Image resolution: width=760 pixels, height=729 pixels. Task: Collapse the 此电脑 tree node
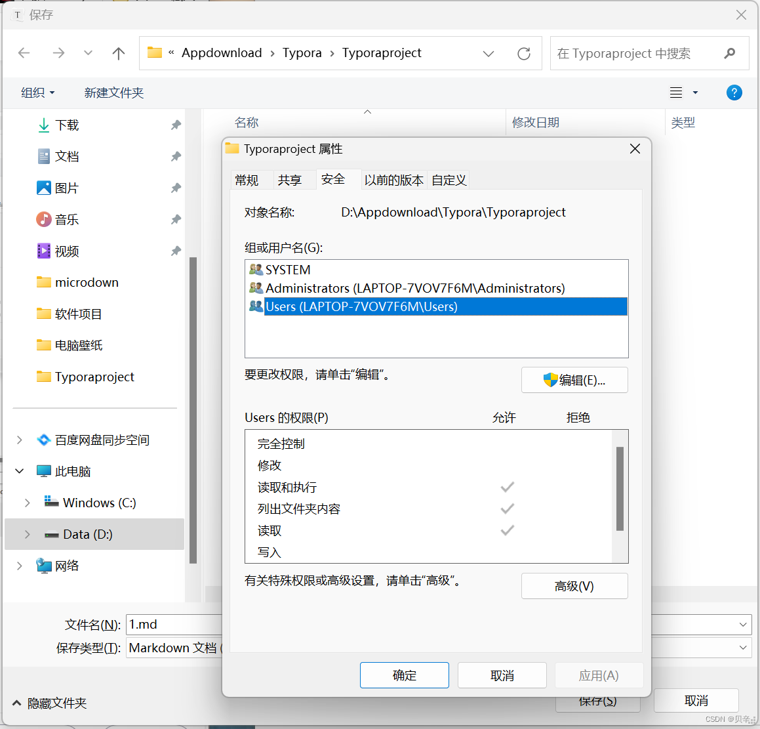click(x=20, y=471)
